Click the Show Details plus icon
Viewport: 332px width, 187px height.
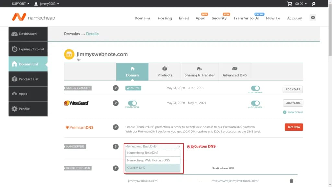[x=285, y=112]
